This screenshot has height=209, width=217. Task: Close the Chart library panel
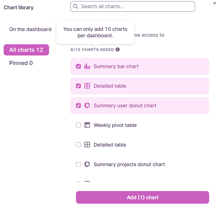point(214,3)
